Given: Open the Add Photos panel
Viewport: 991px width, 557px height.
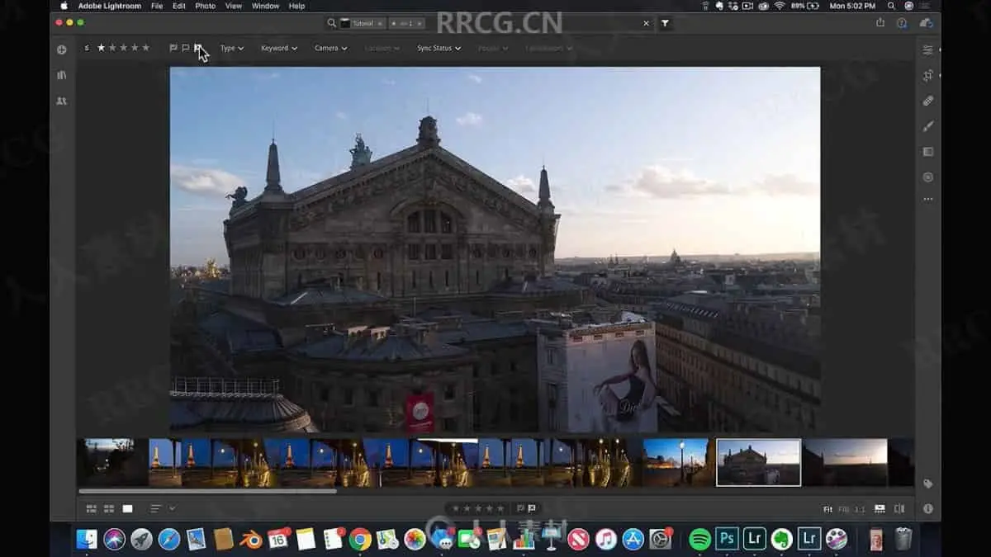Looking at the screenshot, I should coord(61,50).
